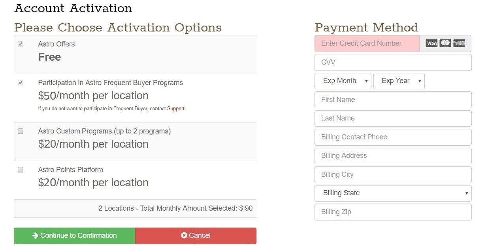Click the Visa card icon
This screenshot has height=252, width=503.
(x=431, y=43)
